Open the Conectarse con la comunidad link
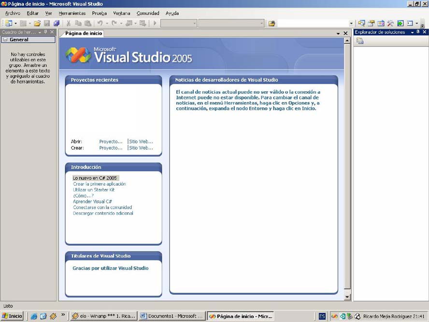429x322 pixels. click(102, 207)
